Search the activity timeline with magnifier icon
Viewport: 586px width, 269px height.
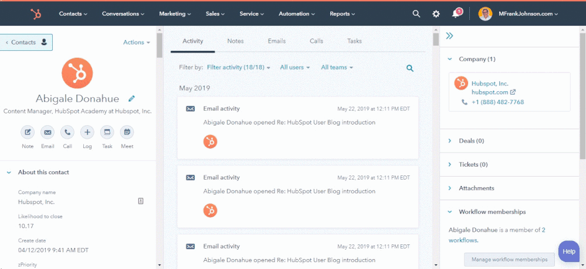pos(410,68)
